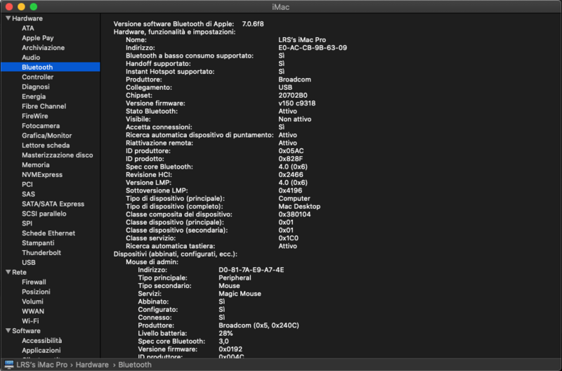The height and width of the screenshot is (371, 562).
Task: Click the chipset value 20702B0
Action: click(x=293, y=96)
